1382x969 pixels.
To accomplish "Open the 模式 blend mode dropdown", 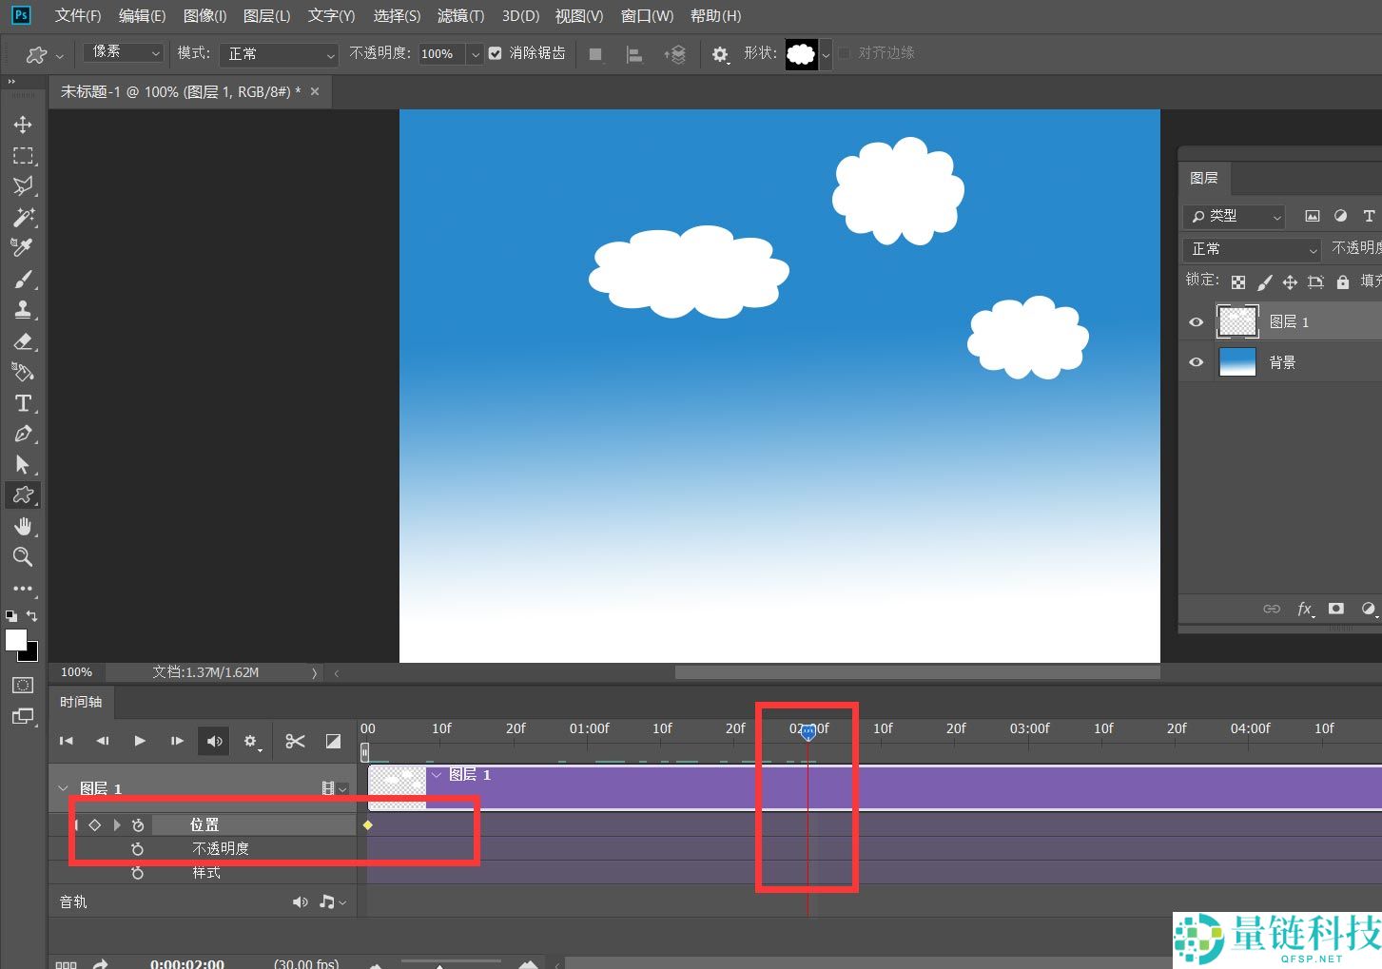I will (280, 54).
